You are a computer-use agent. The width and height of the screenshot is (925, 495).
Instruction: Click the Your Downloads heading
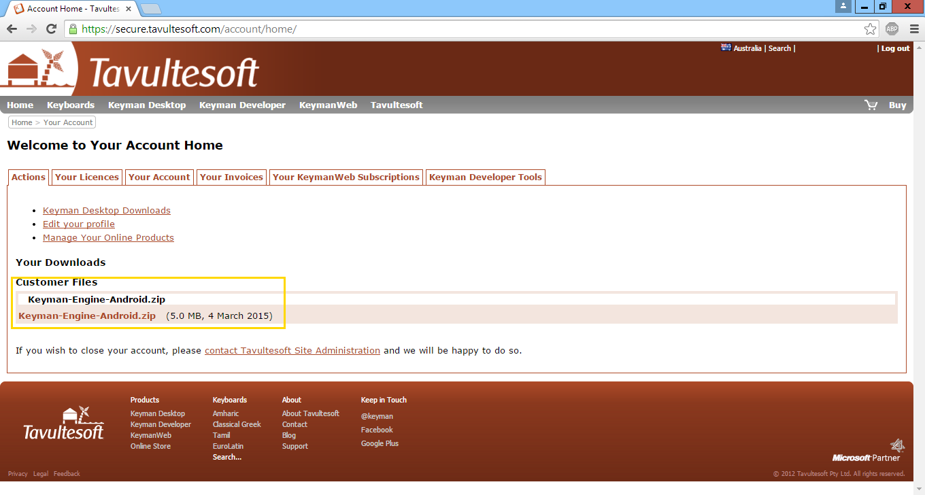pyautogui.click(x=61, y=262)
